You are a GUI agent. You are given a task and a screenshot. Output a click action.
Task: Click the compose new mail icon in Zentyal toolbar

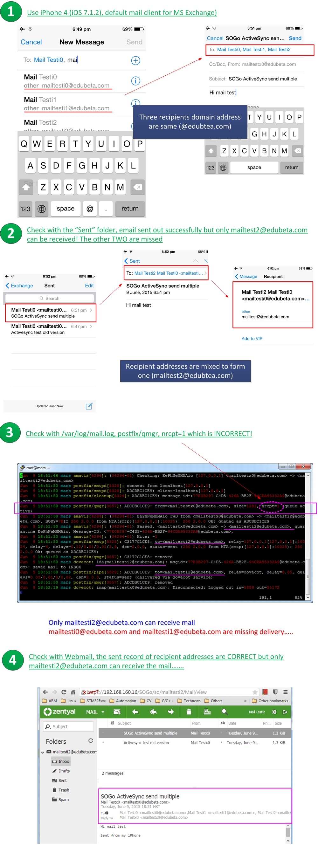(117, 712)
